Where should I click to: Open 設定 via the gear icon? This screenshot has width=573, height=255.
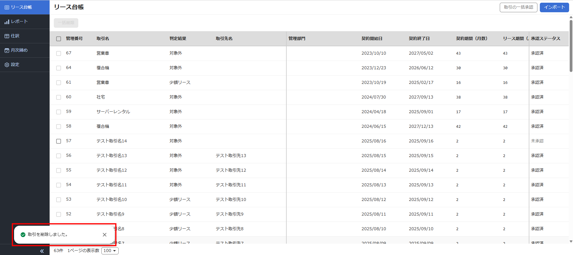coord(7,65)
